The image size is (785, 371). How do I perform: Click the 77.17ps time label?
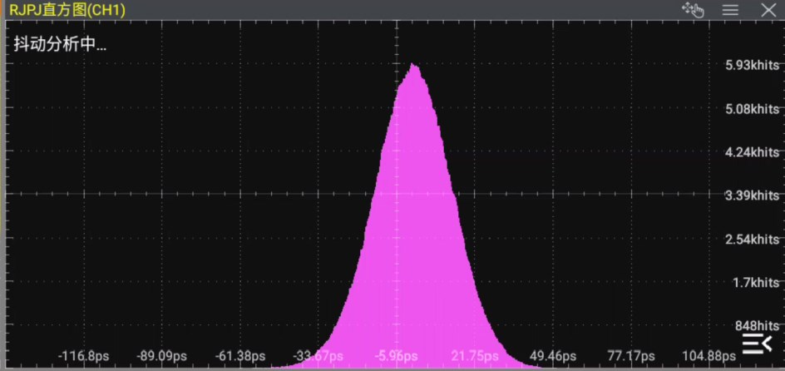point(631,357)
